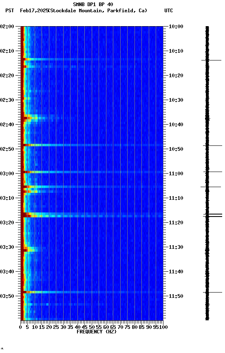
Task: Click the 'FREQUENCY (HZ)' axis title
Action: point(97,332)
